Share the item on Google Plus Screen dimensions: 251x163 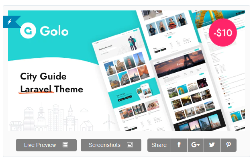click(x=196, y=145)
